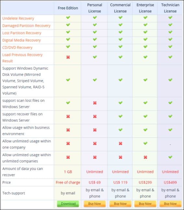
Task: Click Buy Now under Commercial License
Action: pos(120,204)
